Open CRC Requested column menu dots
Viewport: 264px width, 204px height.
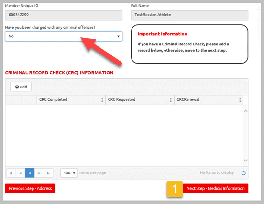tap(171, 100)
